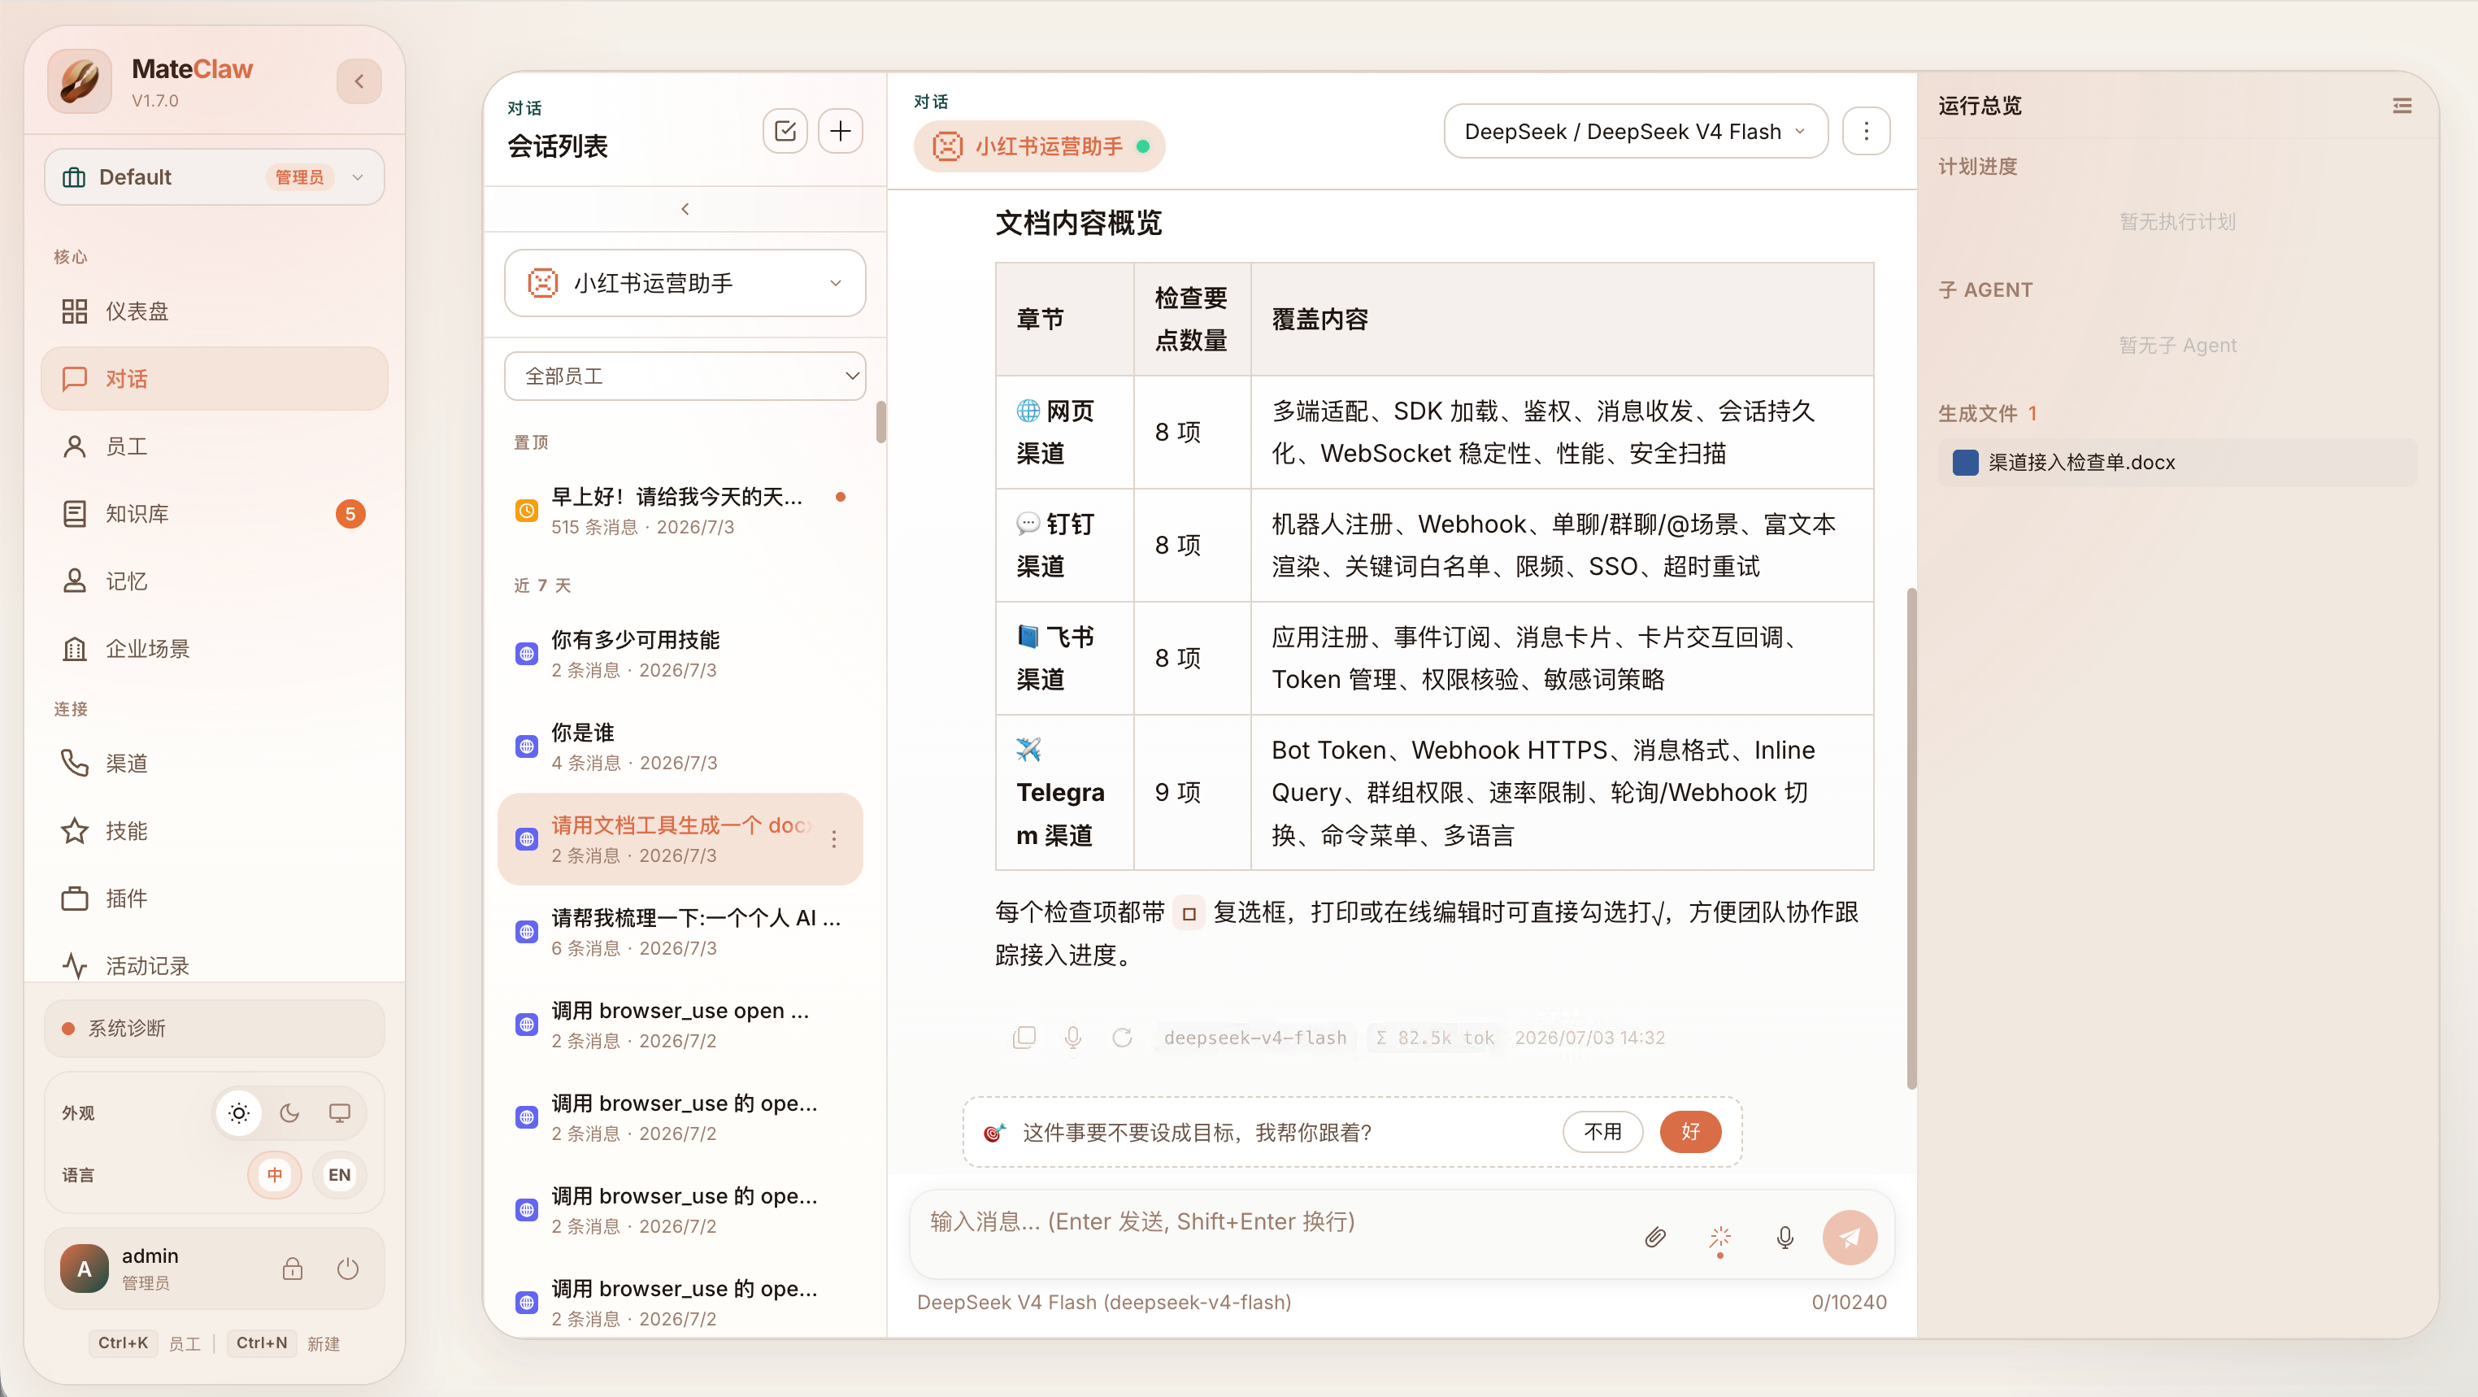This screenshot has height=1397, width=2478.
Task: Open the 活动记录 activity log
Action: click(x=214, y=964)
